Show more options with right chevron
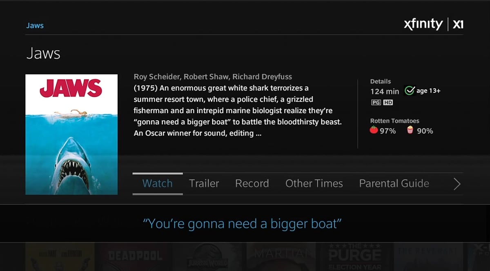 457,184
